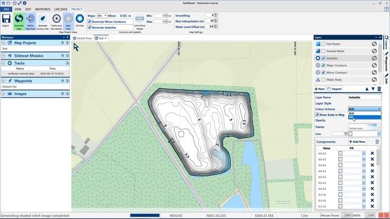Click the Generate Map button
This screenshot has width=390, height=219.
tap(19, 22)
